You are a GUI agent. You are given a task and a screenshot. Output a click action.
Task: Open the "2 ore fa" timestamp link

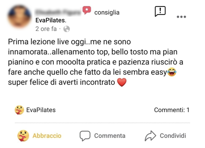pyautogui.click(x=46, y=29)
